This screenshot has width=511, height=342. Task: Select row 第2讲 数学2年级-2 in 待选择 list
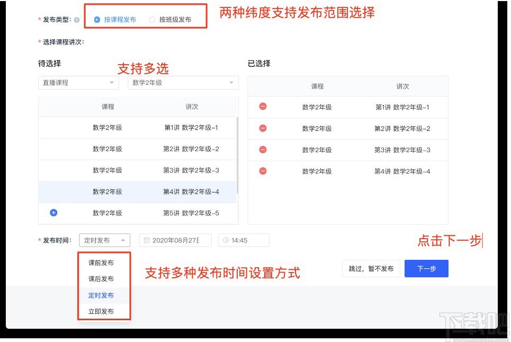click(137, 149)
